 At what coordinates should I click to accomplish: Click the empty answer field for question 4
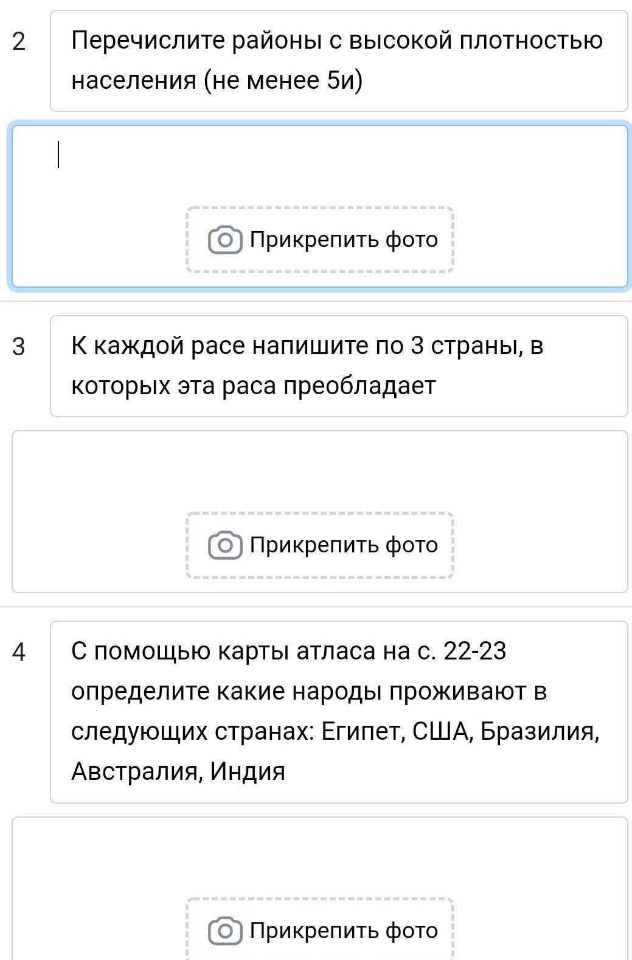pyautogui.click(x=320, y=888)
